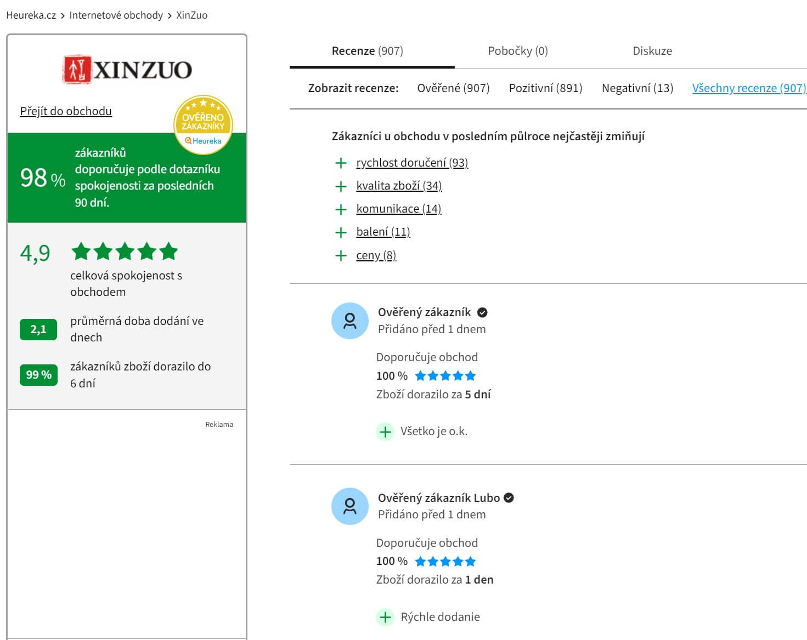807x640 pixels.
Task: Switch to the Pobočky (0) tab
Action: click(x=518, y=51)
